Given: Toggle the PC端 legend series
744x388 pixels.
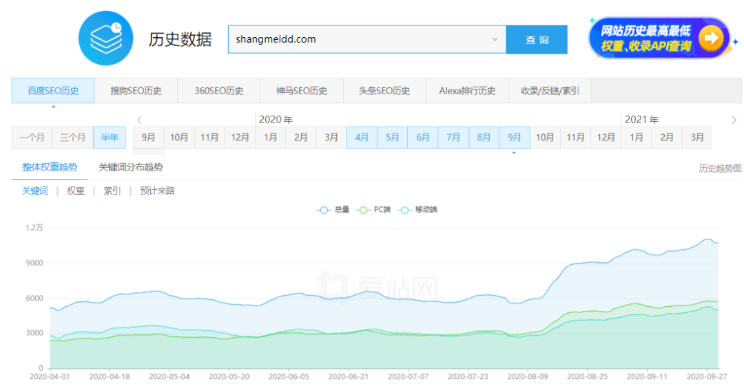Looking at the screenshot, I should (x=373, y=209).
